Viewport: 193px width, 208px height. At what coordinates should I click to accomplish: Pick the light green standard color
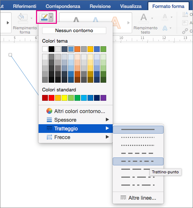(x=71, y=98)
